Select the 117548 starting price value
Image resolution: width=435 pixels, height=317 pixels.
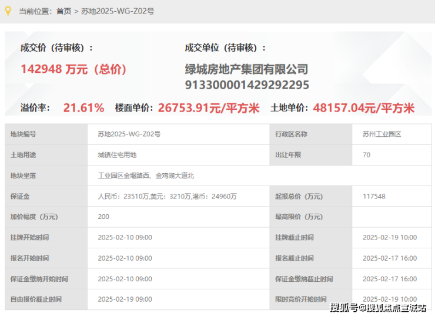point(374,197)
